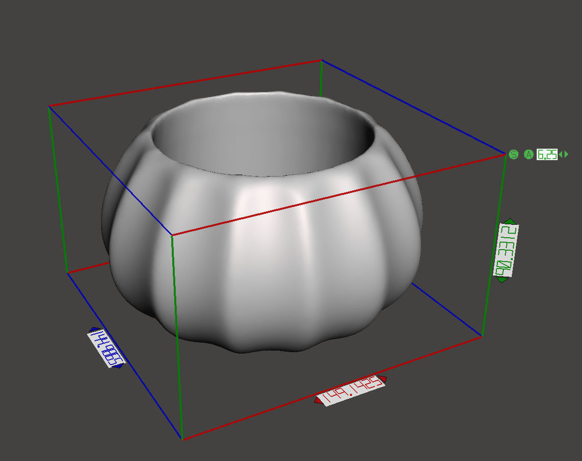Click the blue 144.0865 dimension field
The height and width of the screenshot is (461, 582).
tap(107, 349)
